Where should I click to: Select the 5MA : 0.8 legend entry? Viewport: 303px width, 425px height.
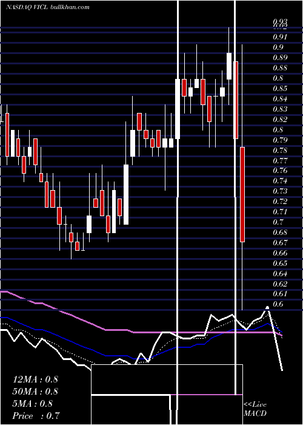click(x=33, y=404)
